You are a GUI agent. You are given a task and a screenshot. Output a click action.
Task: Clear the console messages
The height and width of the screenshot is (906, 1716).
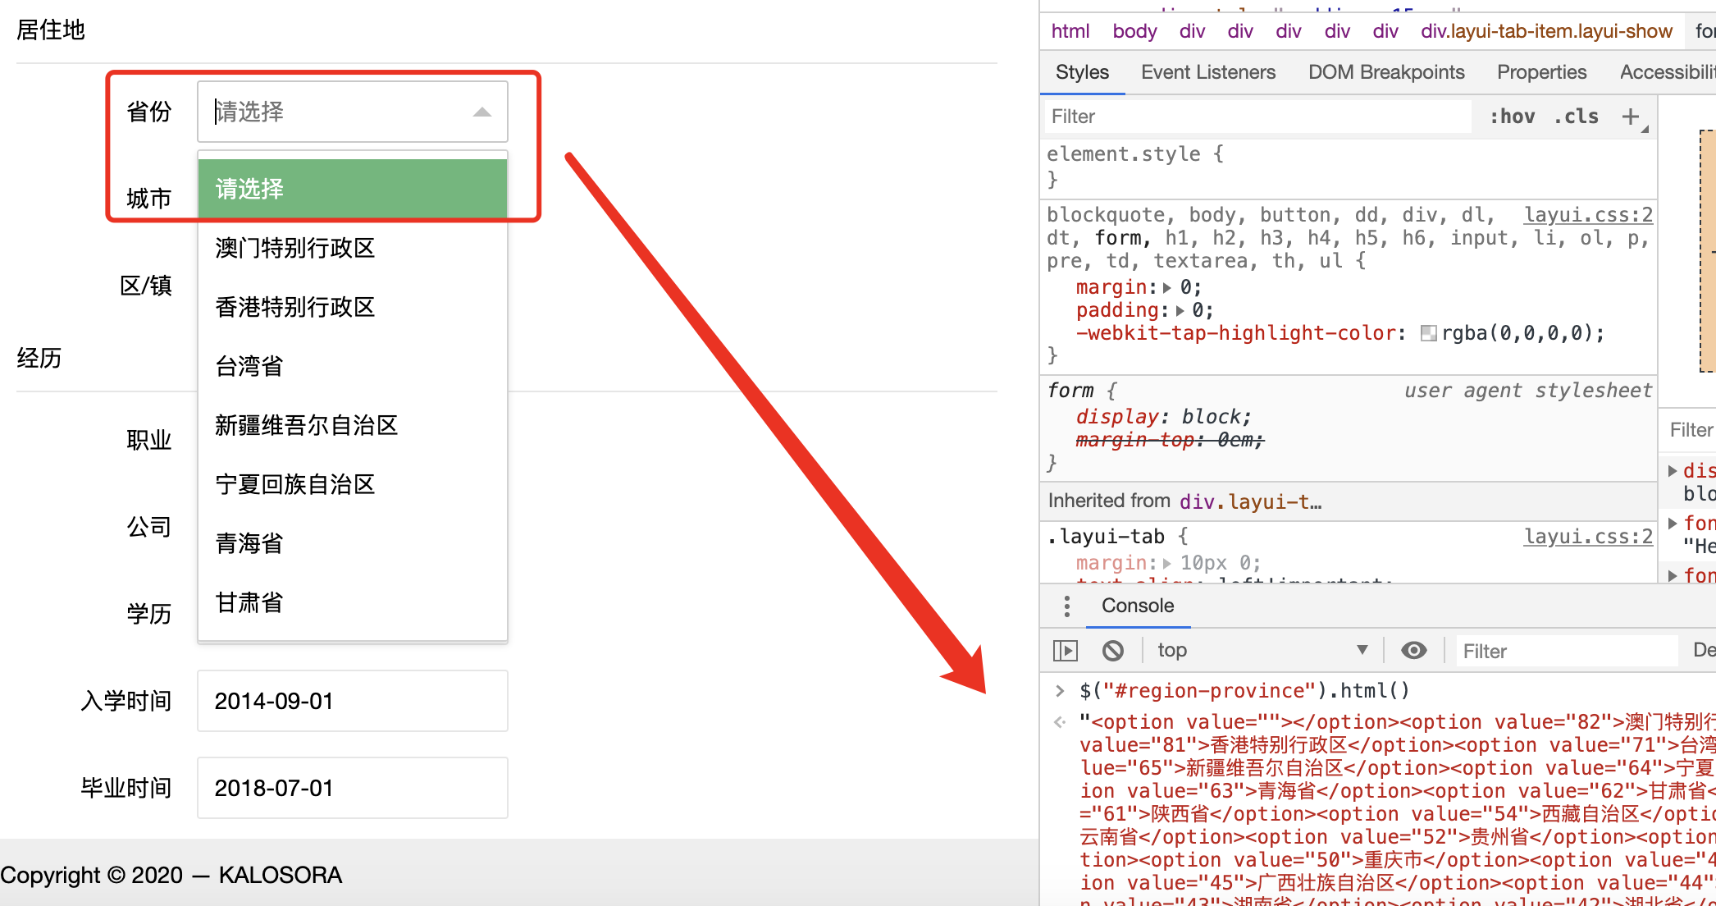click(x=1112, y=649)
